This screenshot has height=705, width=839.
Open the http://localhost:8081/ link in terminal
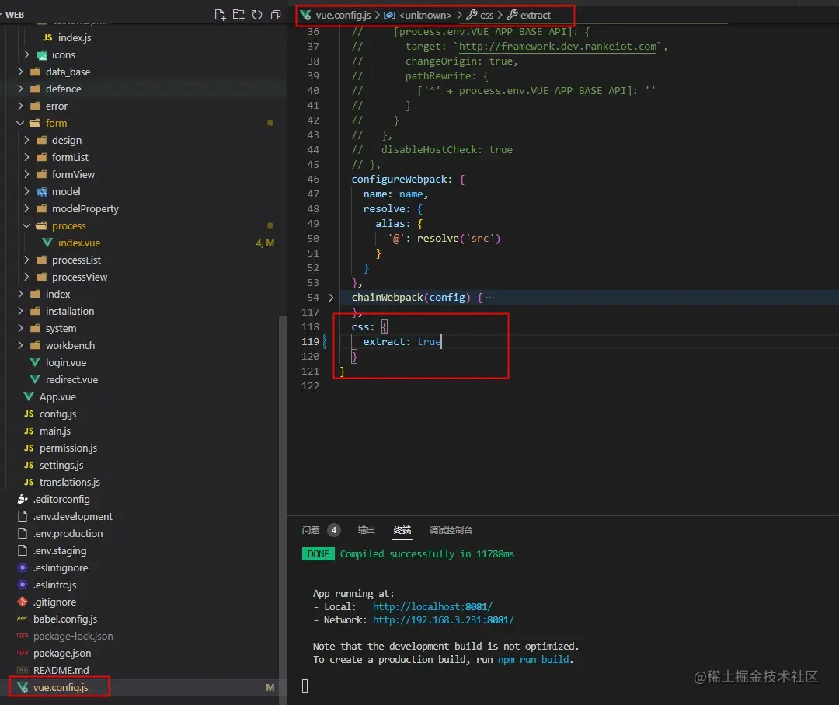(x=433, y=607)
